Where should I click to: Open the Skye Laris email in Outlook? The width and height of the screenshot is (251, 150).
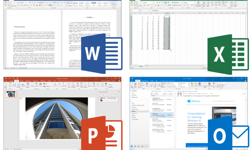click(x=162, y=104)
